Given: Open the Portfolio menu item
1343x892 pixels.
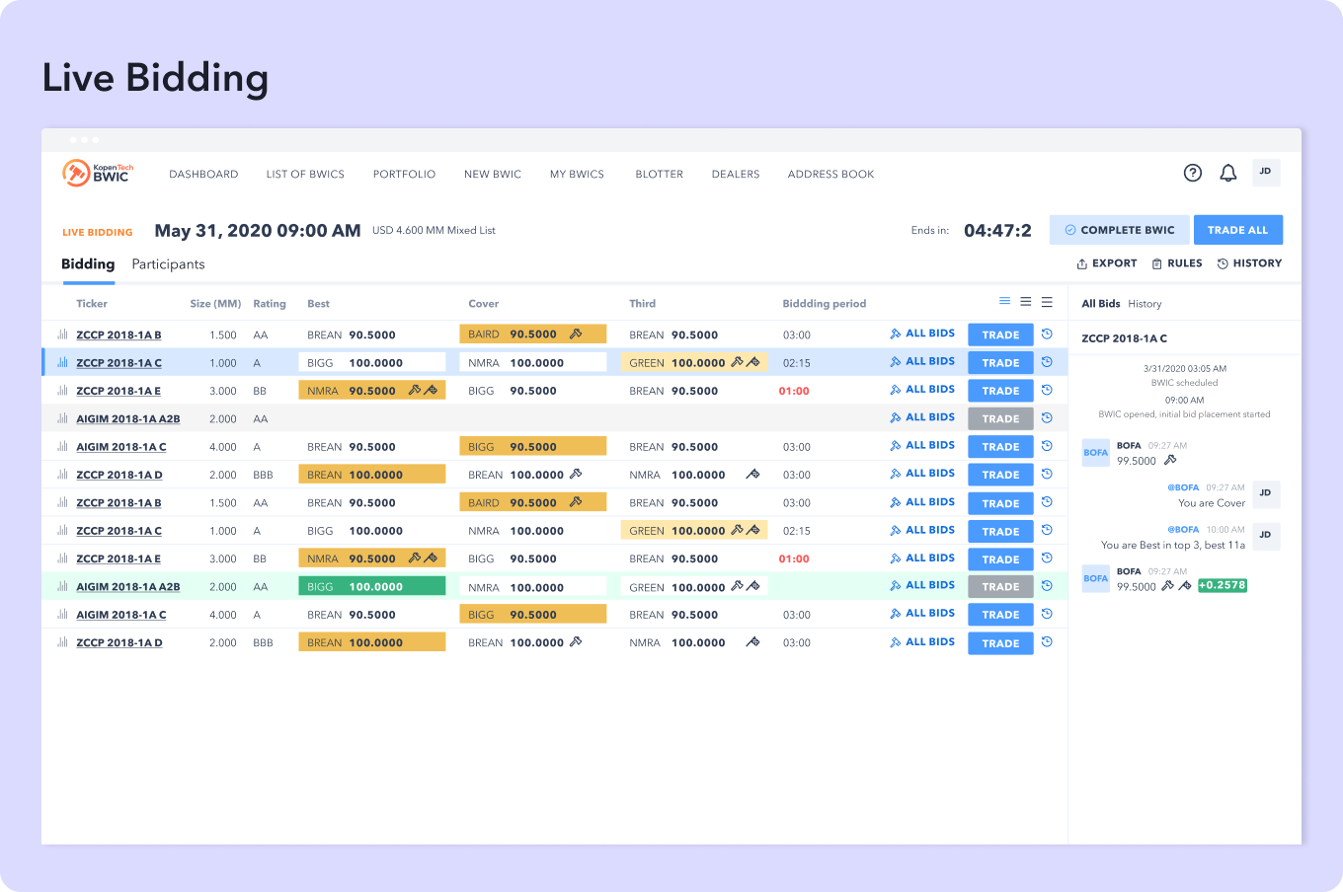Looking at the screenshot, I should (404, 174).
